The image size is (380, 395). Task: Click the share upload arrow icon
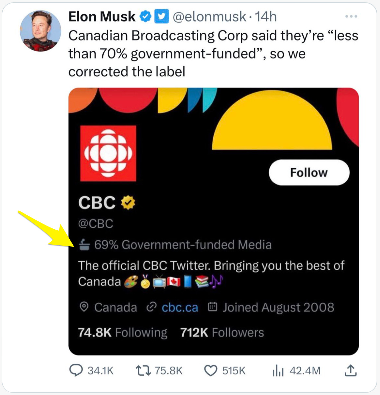point(350,370)
